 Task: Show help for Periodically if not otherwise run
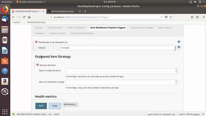pos(179,42)
